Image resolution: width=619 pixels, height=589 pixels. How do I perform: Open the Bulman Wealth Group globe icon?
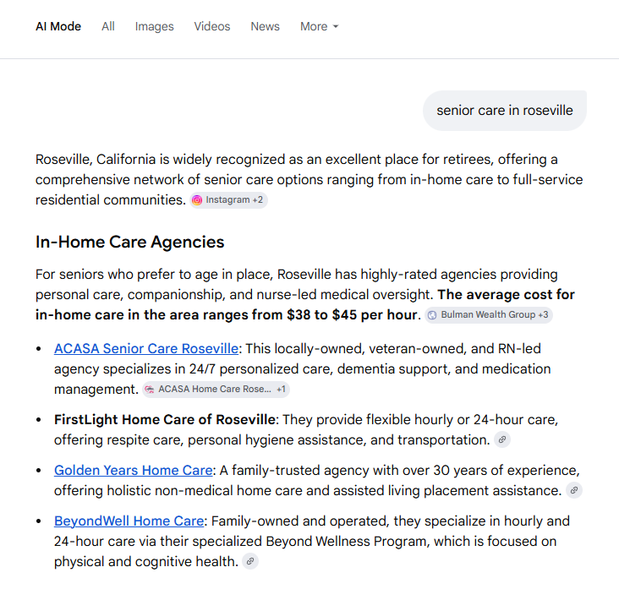point(432,315)
